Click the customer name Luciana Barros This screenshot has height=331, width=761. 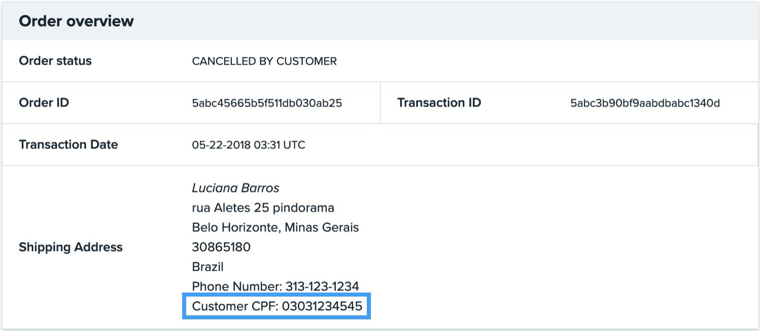pos(235,188)
